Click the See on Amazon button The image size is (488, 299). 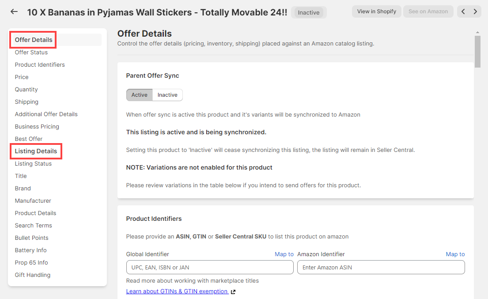click(428, 11)
